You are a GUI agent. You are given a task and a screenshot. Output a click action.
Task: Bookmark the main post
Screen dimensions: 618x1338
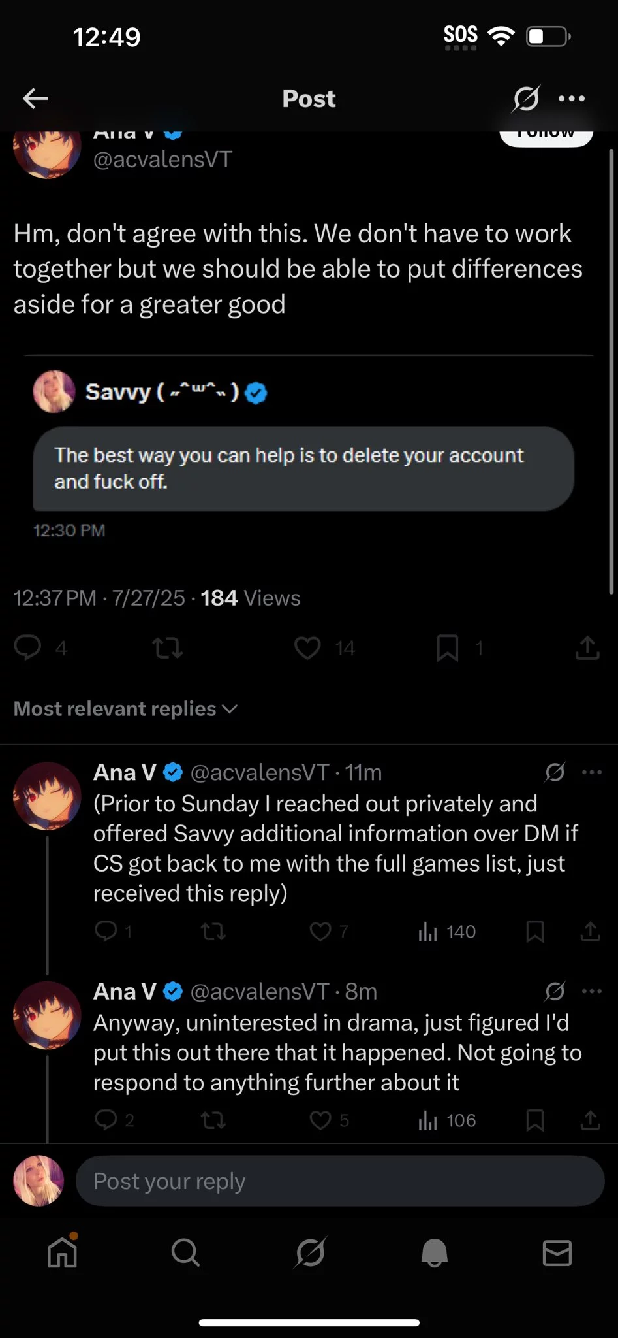pyautogui.click(x=447, y=647)
